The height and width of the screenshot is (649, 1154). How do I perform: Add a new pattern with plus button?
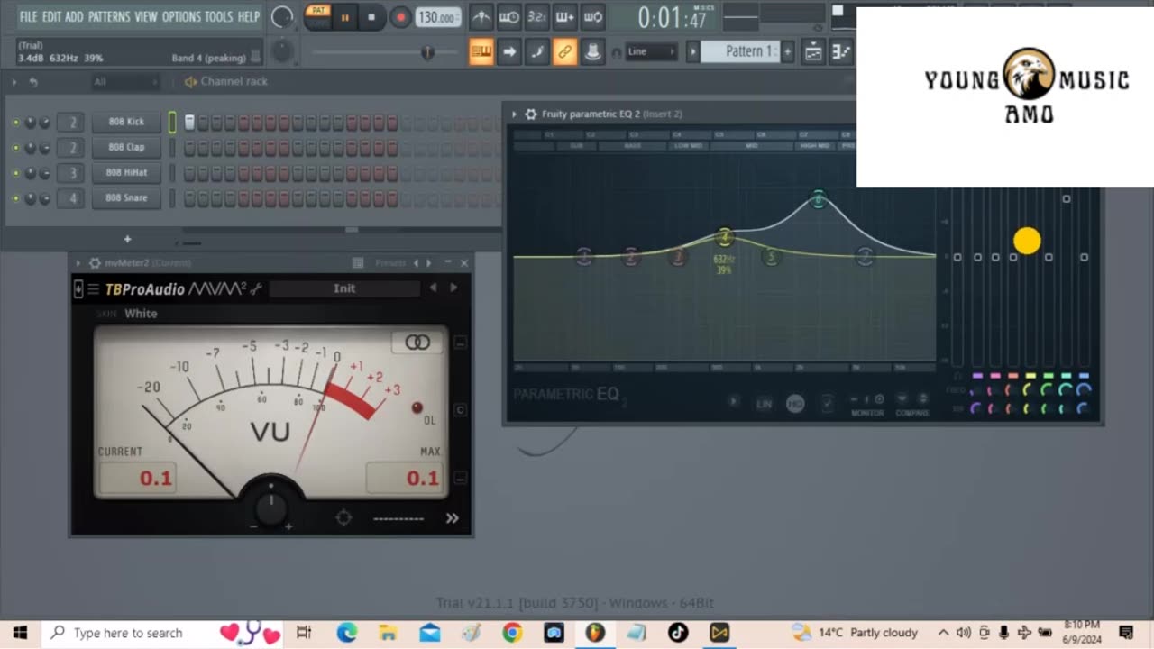787,51
